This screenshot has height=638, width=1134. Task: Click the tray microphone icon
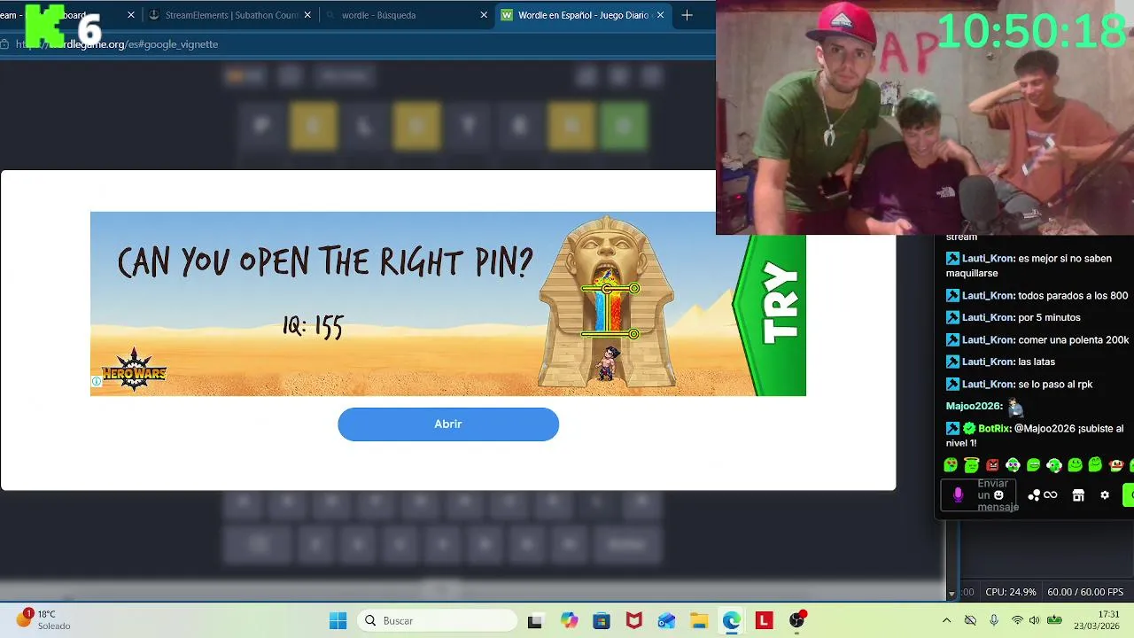click(994, 620)
